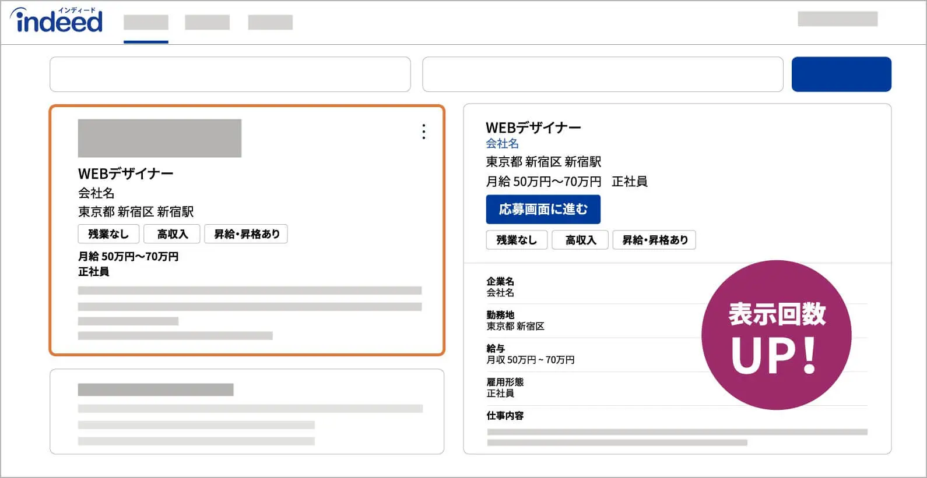This screenshot has height=478, width=927.
Task: Click the blue 会社名 link in detail panel
Action: tap(502, 143)
